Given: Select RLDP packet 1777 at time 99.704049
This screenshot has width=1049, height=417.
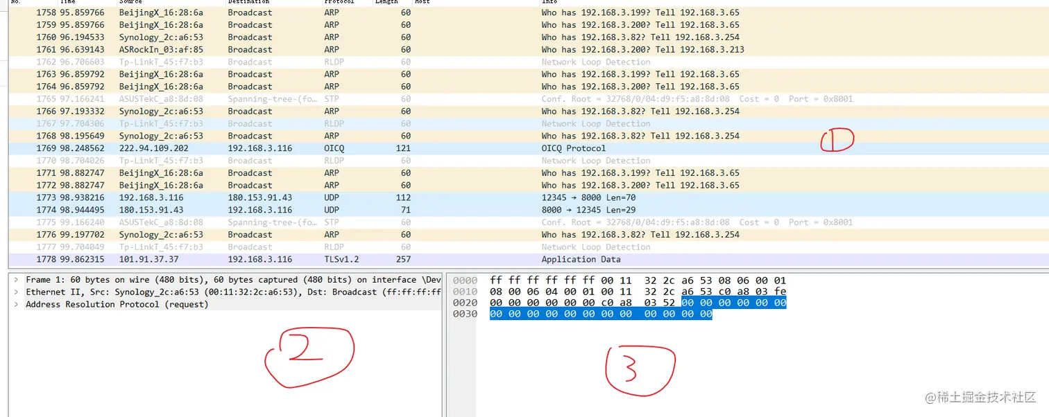Looking at the screenshot, I should [x=528, y=247].
